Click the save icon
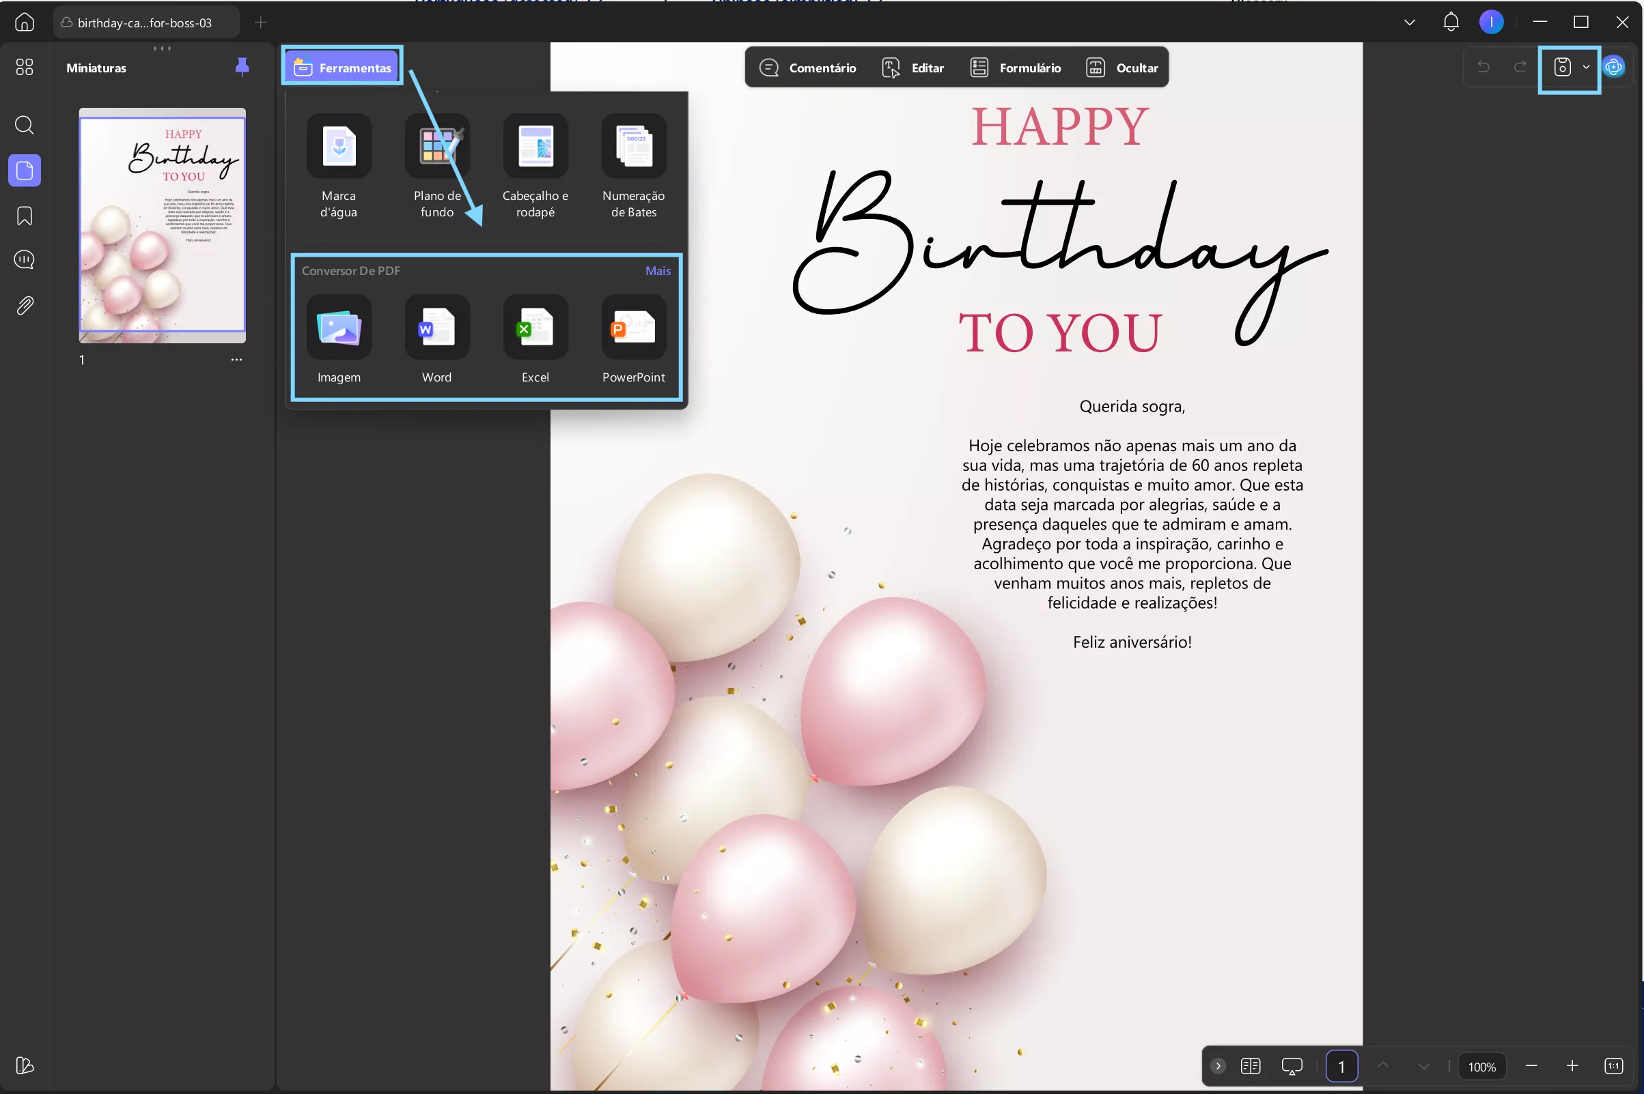 (x=1562, y=67)
